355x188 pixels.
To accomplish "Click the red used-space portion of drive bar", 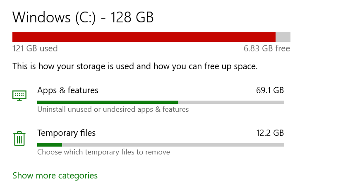I will point(144,37).
